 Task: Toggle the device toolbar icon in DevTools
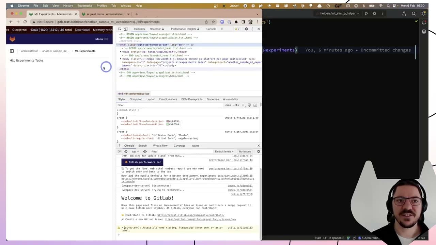(125, 29)
